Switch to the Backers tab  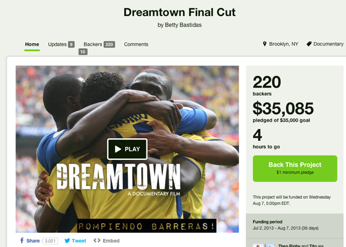tap(93, 44)
